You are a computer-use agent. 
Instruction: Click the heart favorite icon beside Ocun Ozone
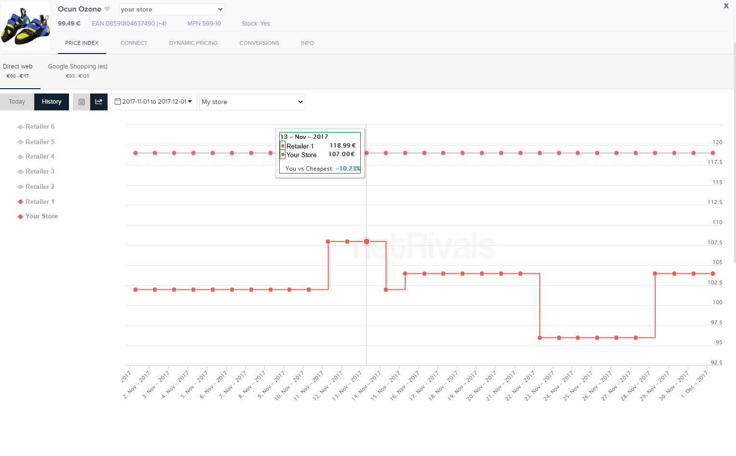(x=107, y=9)
